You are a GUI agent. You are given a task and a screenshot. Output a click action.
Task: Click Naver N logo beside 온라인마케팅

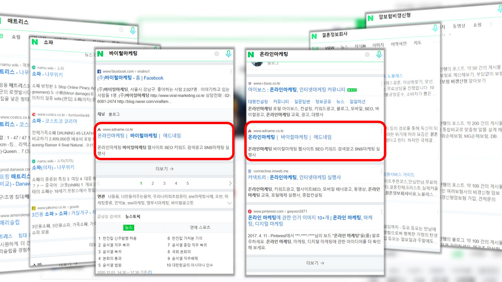click(x=251, y=54)
